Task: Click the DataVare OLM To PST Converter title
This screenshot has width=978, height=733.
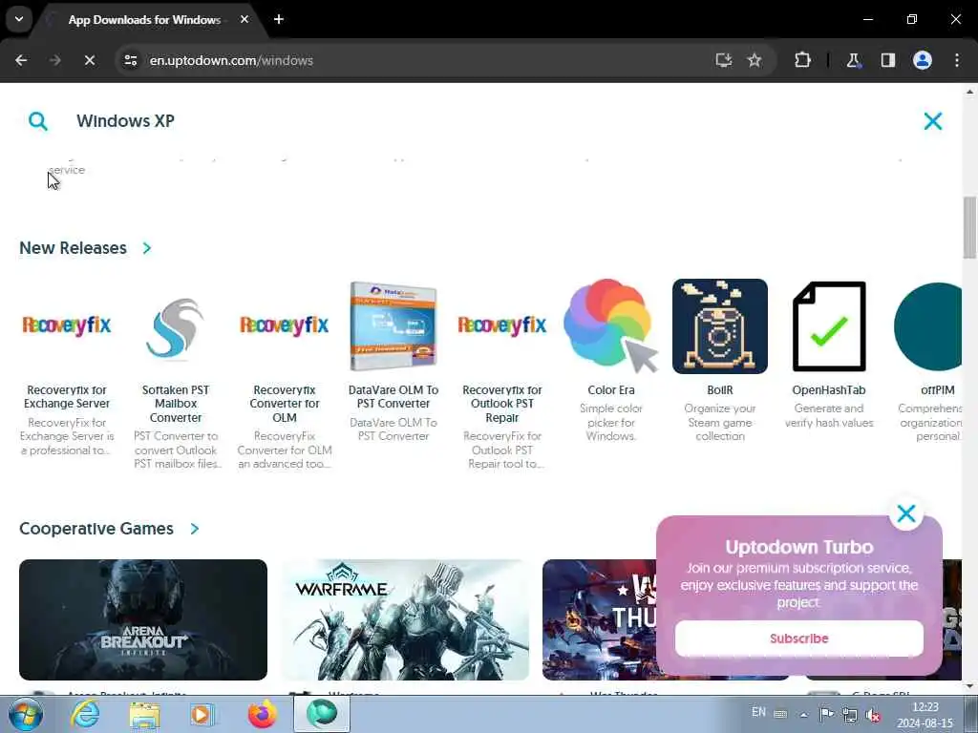Action: [x=393, y=397]
